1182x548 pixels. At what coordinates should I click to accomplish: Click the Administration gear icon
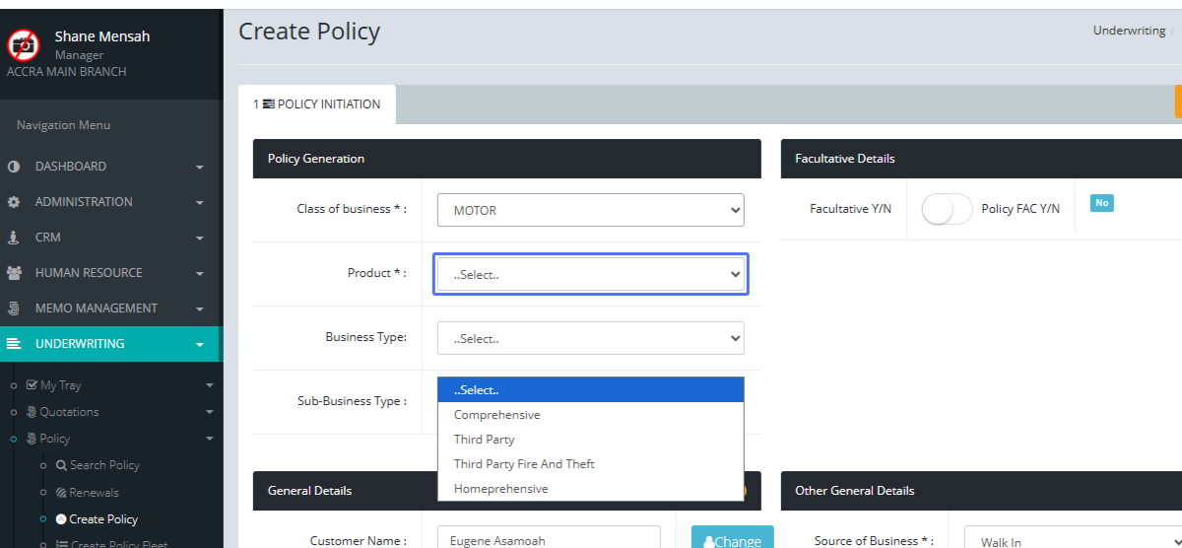[14, 202]
